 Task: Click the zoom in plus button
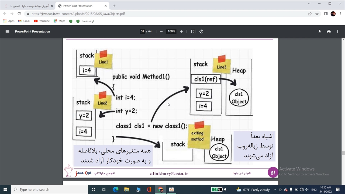pyautogui.click(x=181, y=32)
